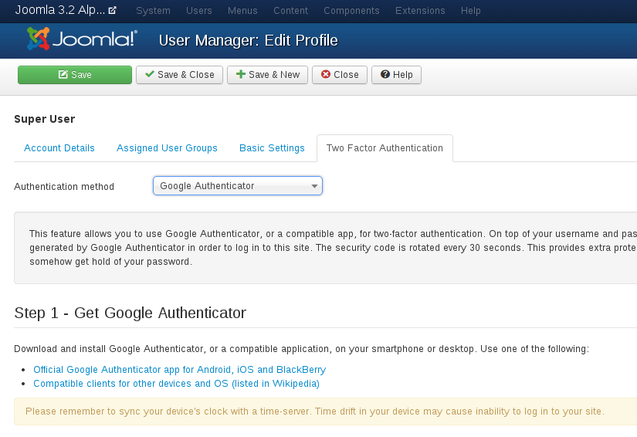
Task: Follow the Compatible clients Wikipedia link
Action: [x=176, y=383]
